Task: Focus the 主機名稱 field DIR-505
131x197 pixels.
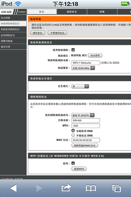Action: tap(86, 120)
